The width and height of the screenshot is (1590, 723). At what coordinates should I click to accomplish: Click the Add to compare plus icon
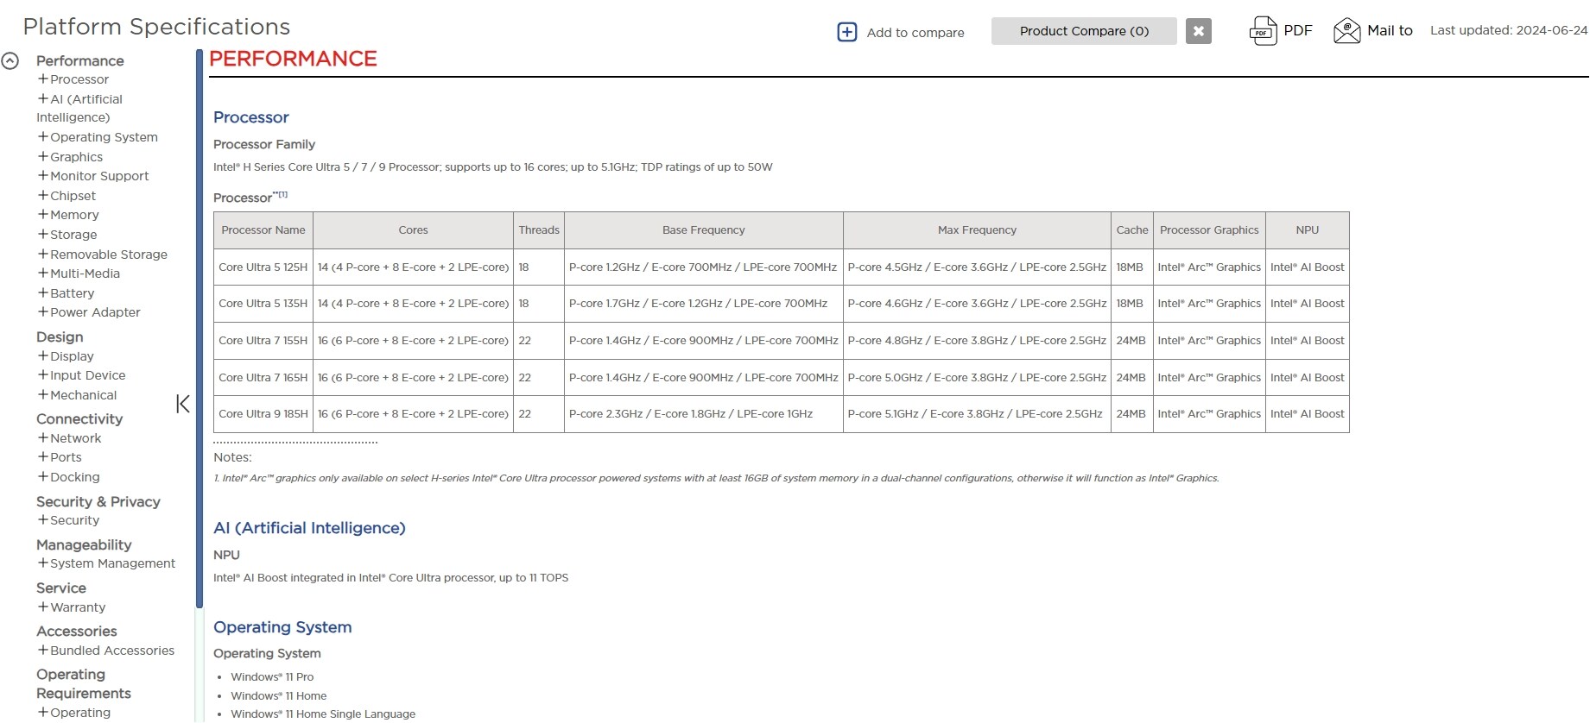point(847,32)
